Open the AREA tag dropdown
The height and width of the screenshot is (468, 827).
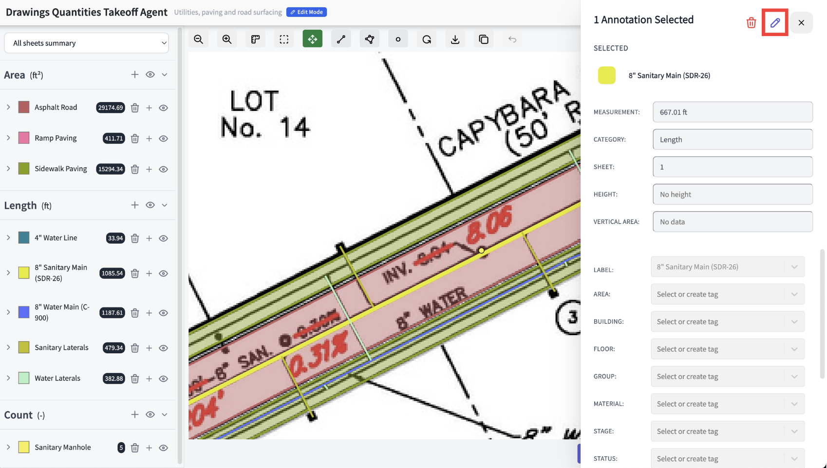point(728,294)
